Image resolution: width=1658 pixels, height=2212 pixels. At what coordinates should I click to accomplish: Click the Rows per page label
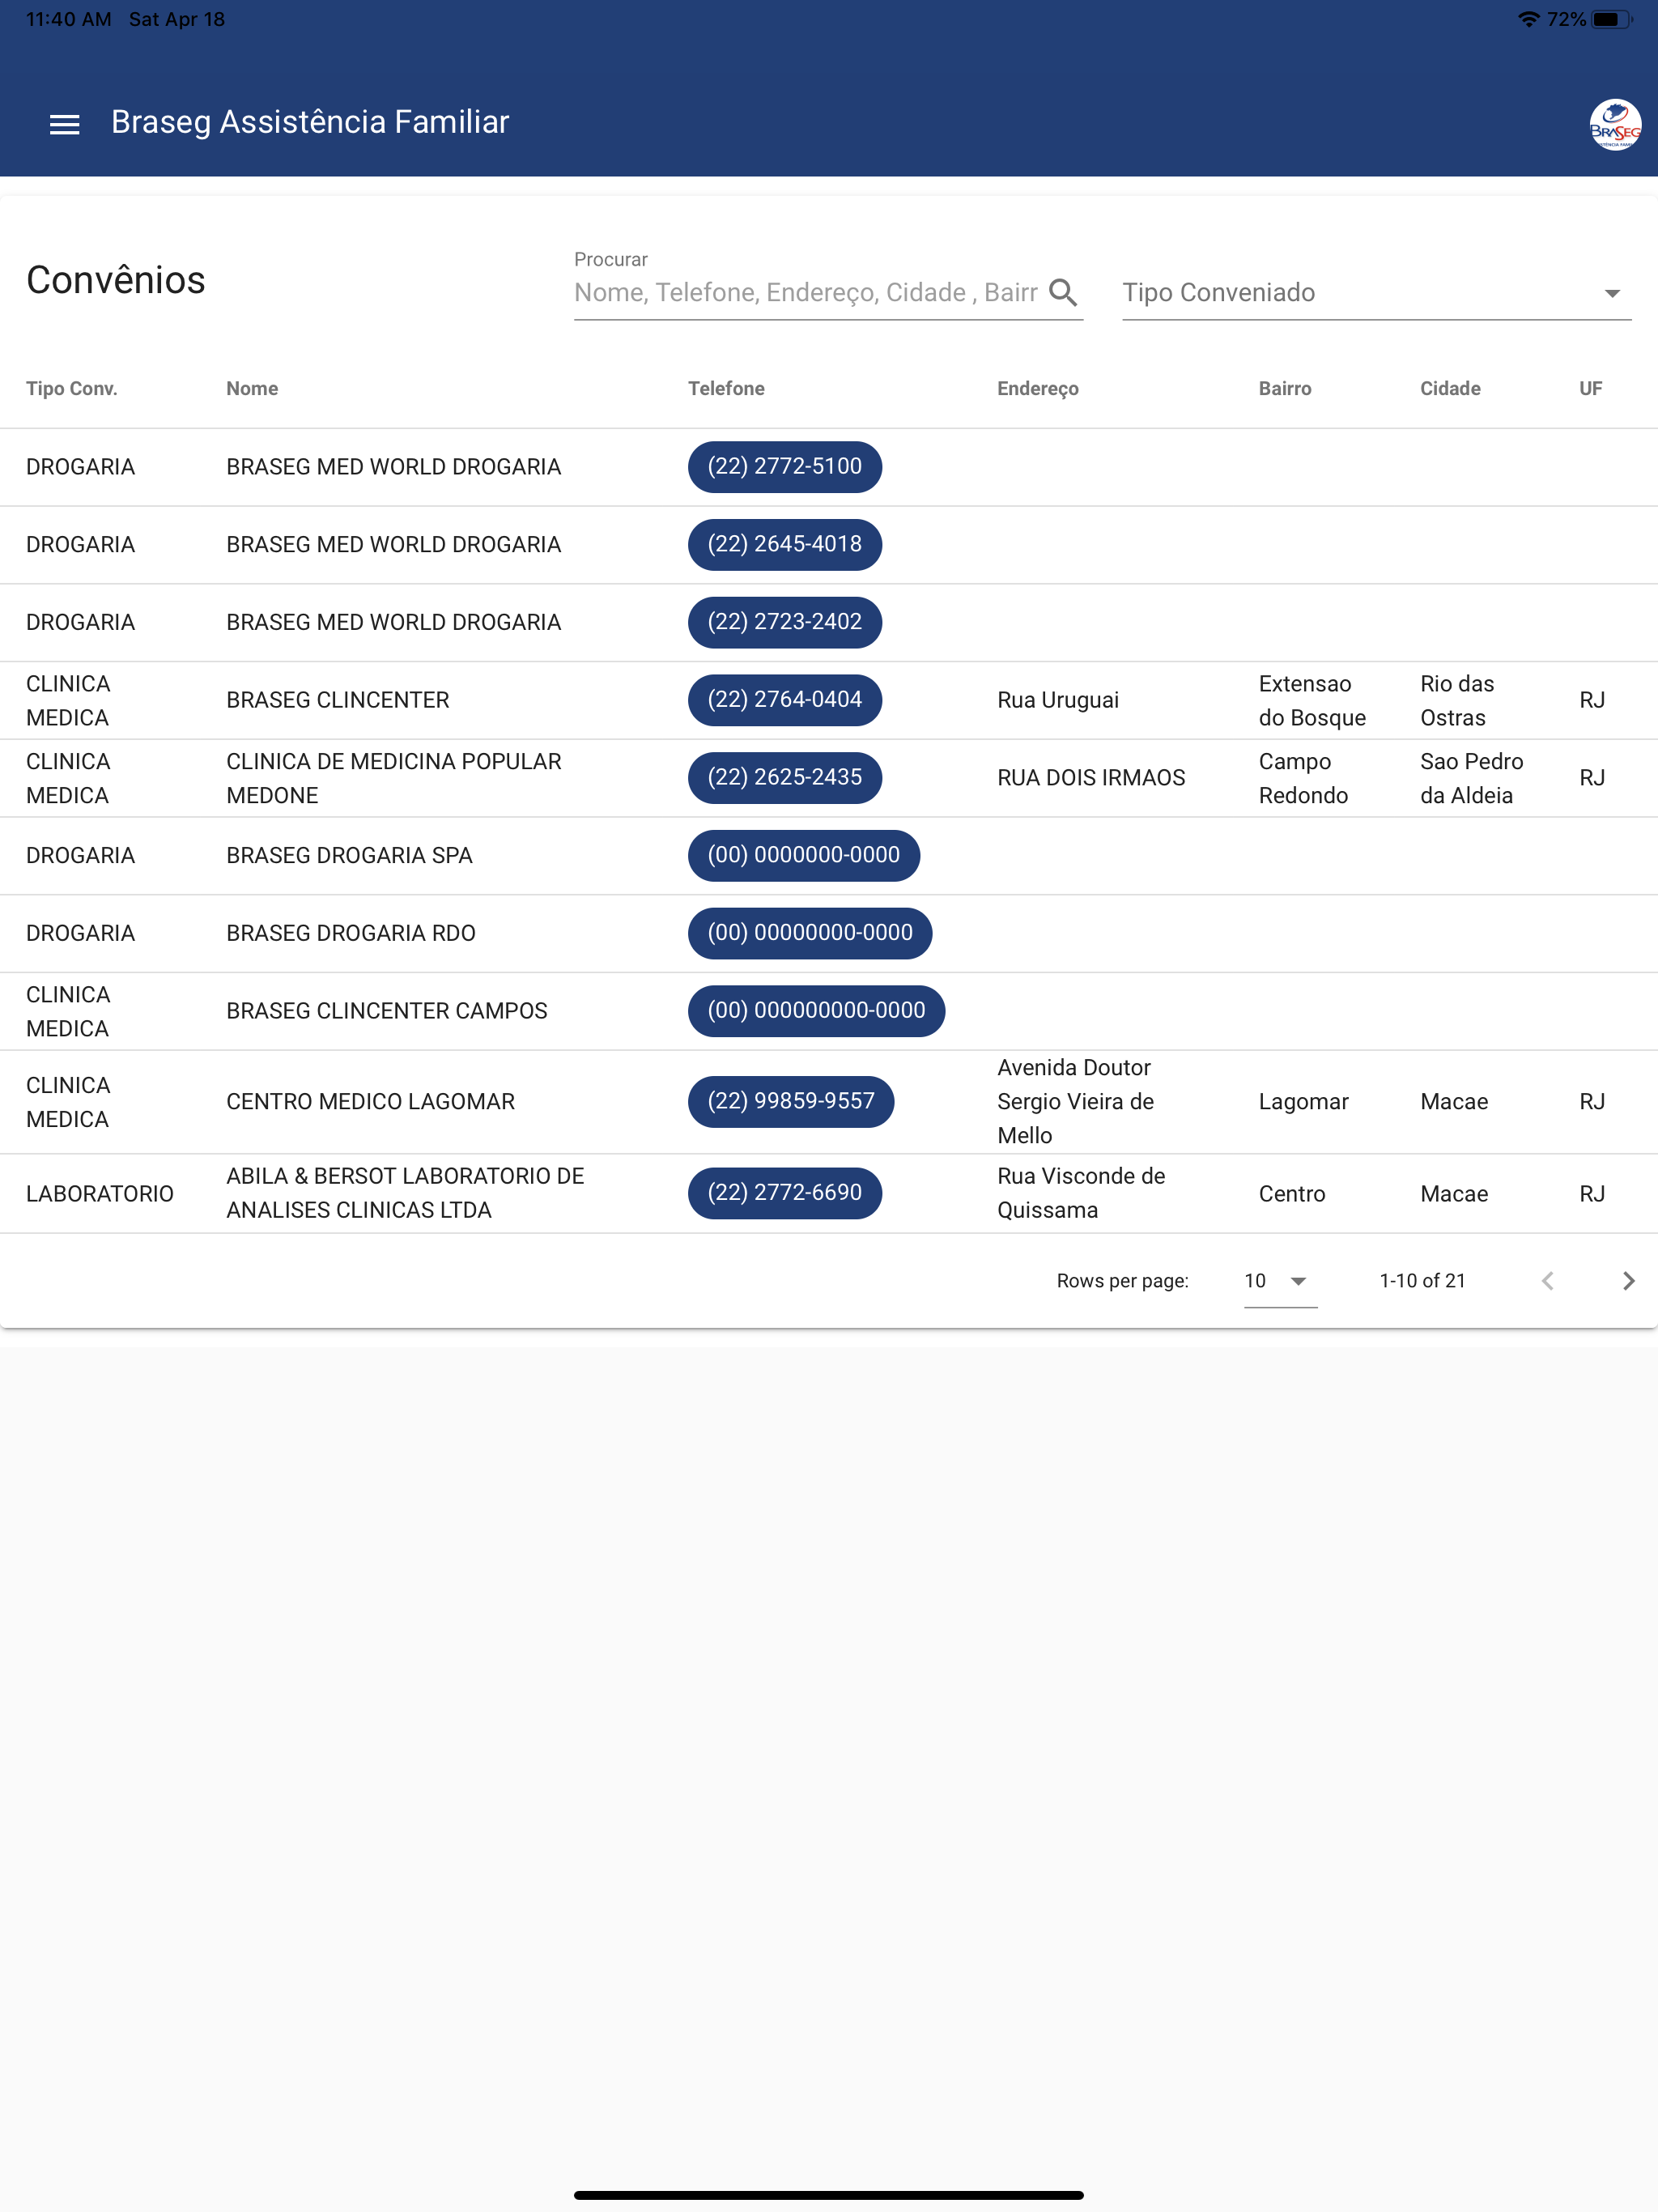tap(1122, 1281)
